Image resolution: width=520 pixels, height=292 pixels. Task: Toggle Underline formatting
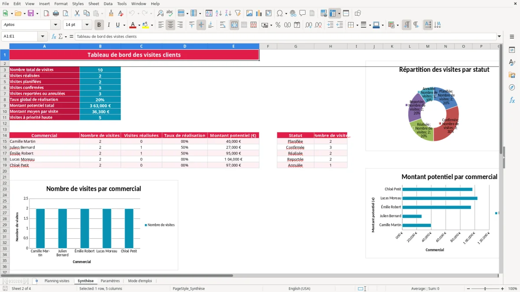[118, 25]
